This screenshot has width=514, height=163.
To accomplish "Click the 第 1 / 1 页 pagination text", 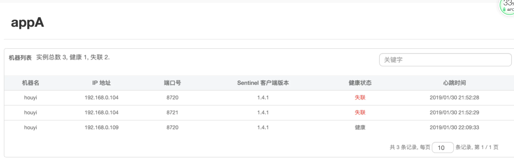I will pyautogui.click(x=486, y=147).
